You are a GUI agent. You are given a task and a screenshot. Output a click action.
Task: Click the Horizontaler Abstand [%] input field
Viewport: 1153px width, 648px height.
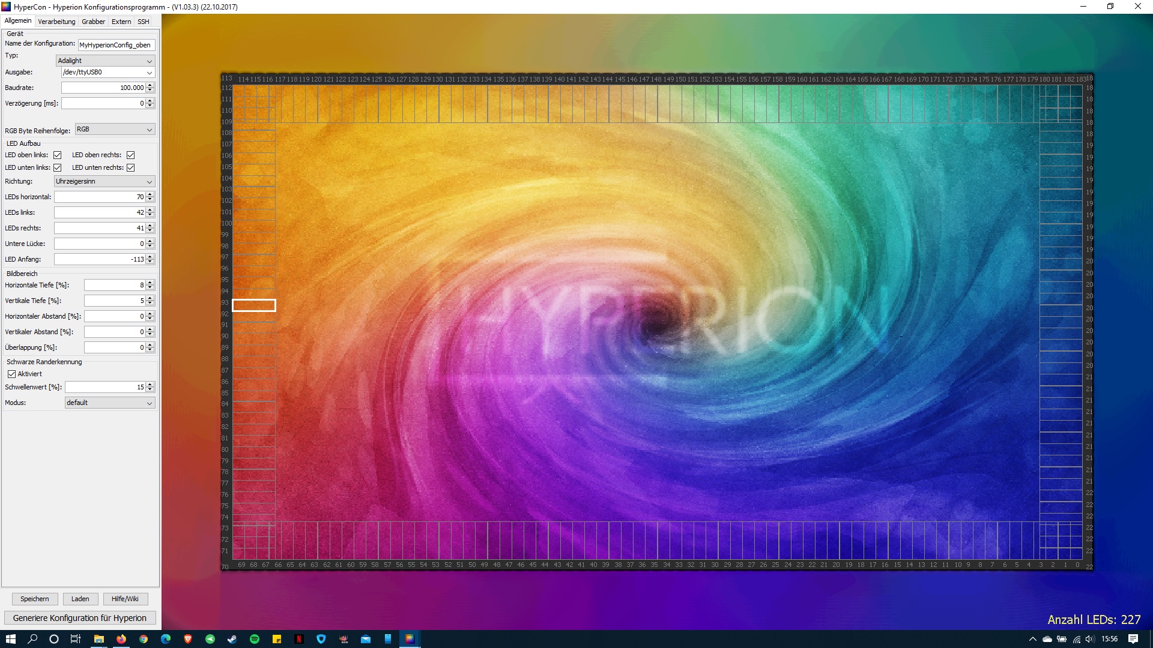pos(115,316)
